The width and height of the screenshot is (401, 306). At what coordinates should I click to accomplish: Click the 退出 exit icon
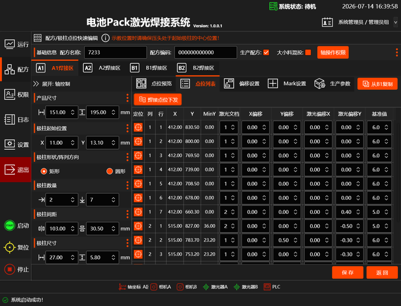pos(10,170)
